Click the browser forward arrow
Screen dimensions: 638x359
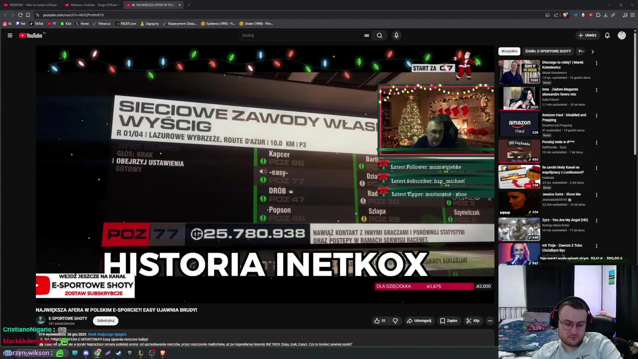click(12, 15)
